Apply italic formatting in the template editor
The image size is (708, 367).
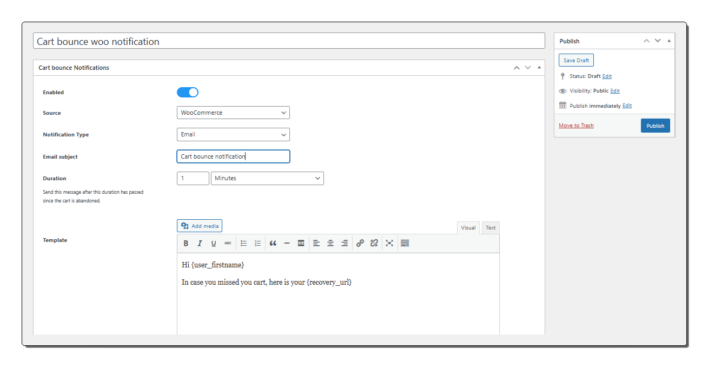(200, 244)
